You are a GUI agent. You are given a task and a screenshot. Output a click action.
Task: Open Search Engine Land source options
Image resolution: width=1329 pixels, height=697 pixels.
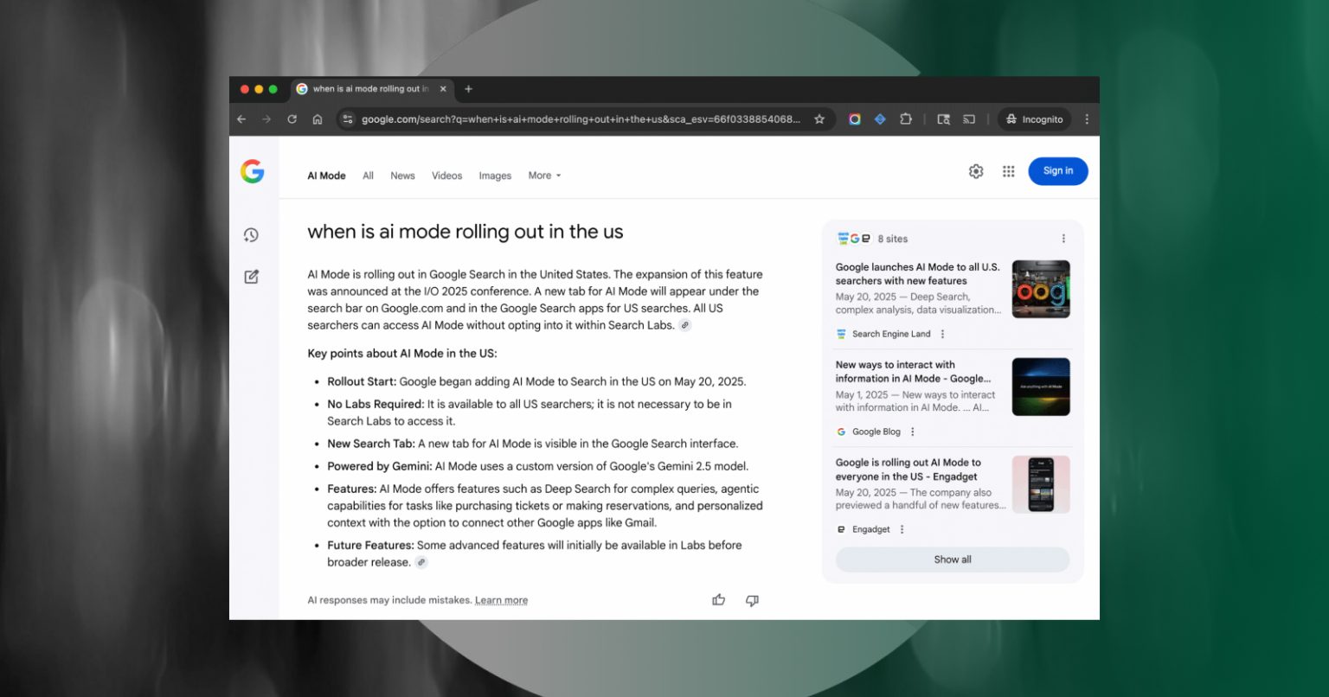(942, 334)
